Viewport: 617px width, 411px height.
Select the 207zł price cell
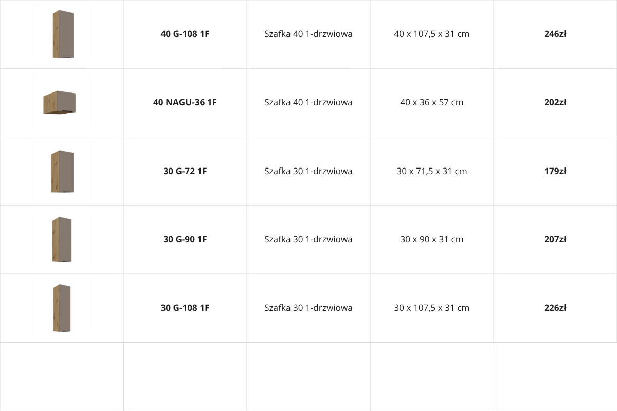point(555,239)
